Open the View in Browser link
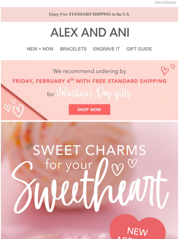This screenshot has height=239, width=179. click(165, 2)
